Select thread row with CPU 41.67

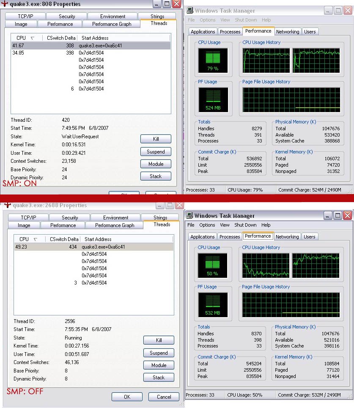point(91,46)
